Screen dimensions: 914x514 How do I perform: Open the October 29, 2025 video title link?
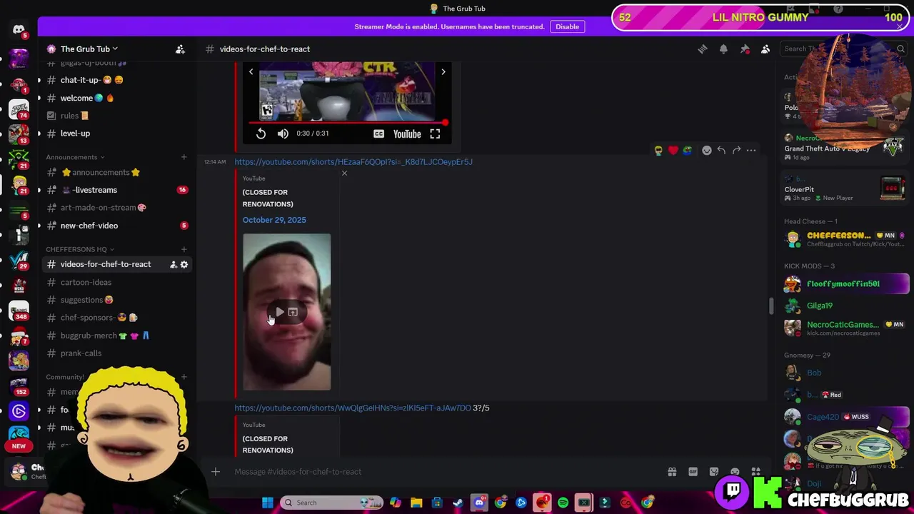pos(274,220)
